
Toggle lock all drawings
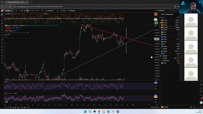click(2, 53)
